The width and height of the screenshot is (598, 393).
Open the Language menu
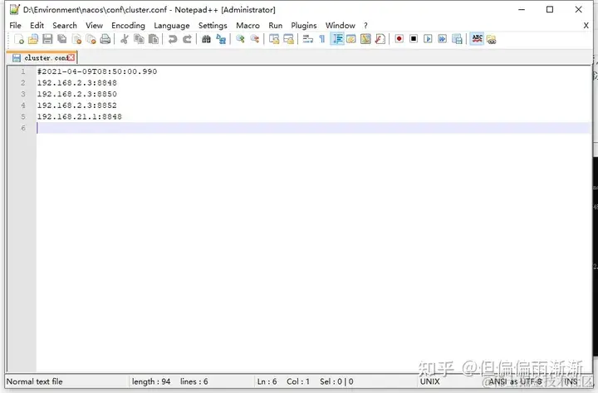(x=172, y=26)
